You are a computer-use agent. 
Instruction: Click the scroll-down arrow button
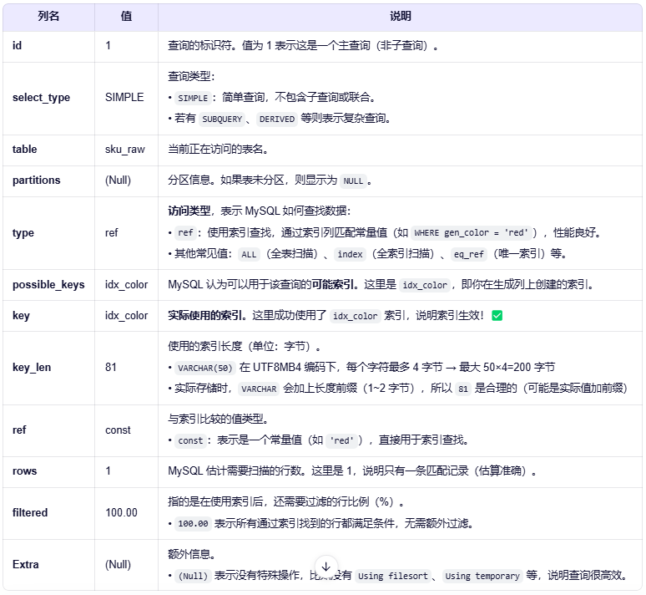(x=326, y=567)
